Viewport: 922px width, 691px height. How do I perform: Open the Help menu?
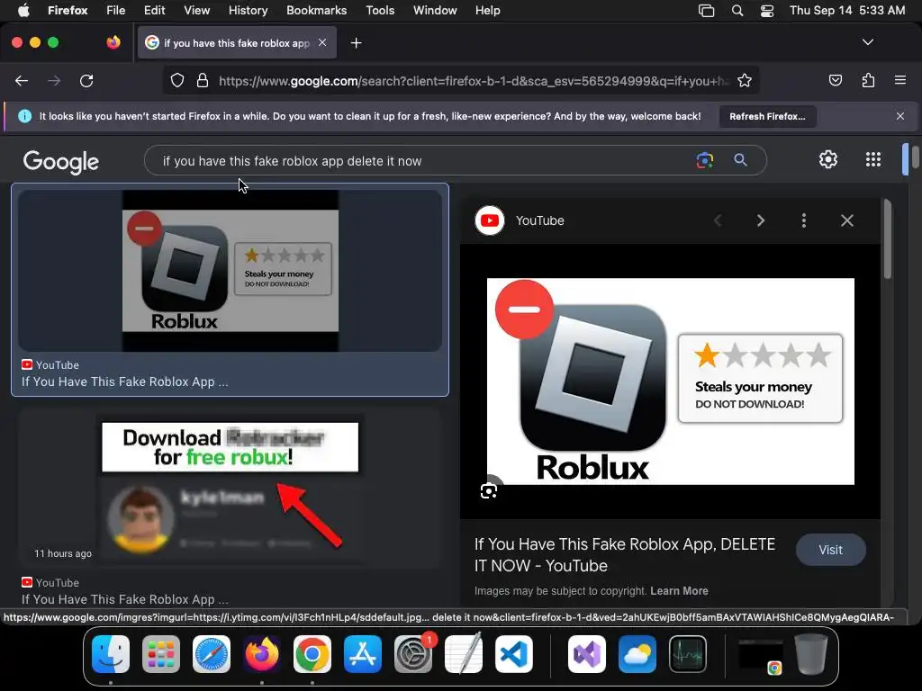tap(487, 10)
